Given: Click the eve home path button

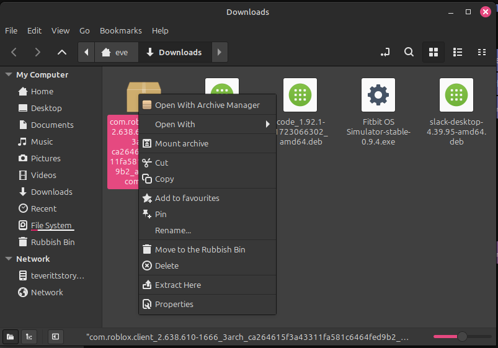Looking at the screenshot, I should (115, 53).
